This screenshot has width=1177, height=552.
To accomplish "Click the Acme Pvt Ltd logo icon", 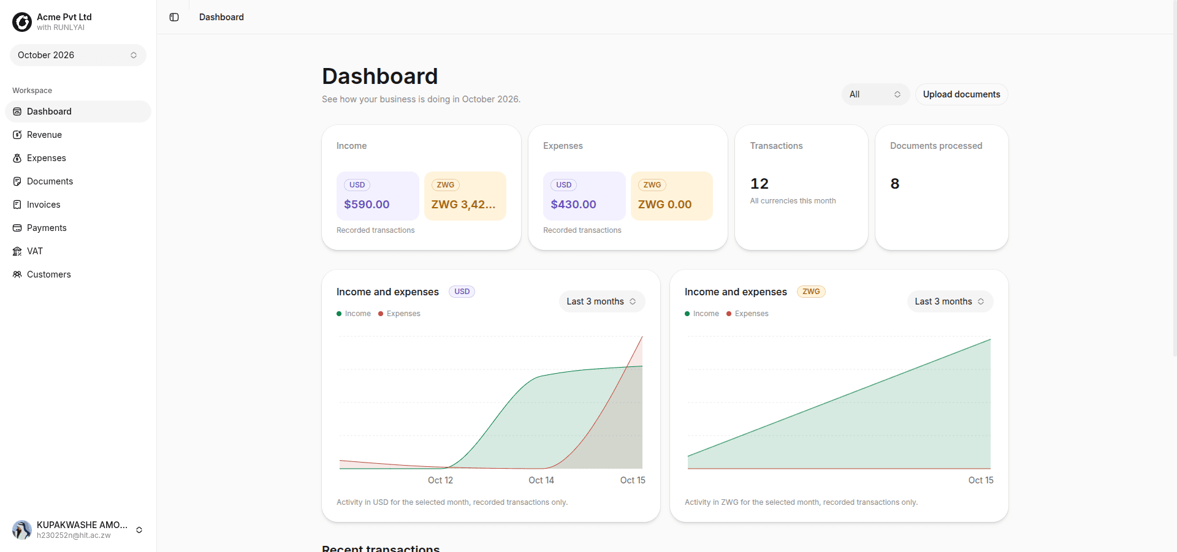I will click(x=22, y=22).
